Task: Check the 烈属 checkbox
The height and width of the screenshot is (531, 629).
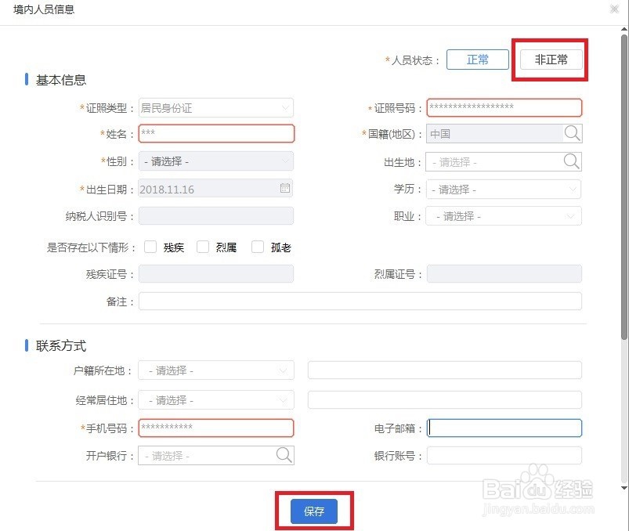Action: [x=203, y=247]
